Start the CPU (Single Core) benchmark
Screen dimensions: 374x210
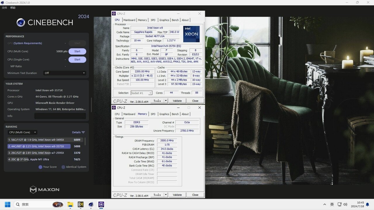pos(77,60)
